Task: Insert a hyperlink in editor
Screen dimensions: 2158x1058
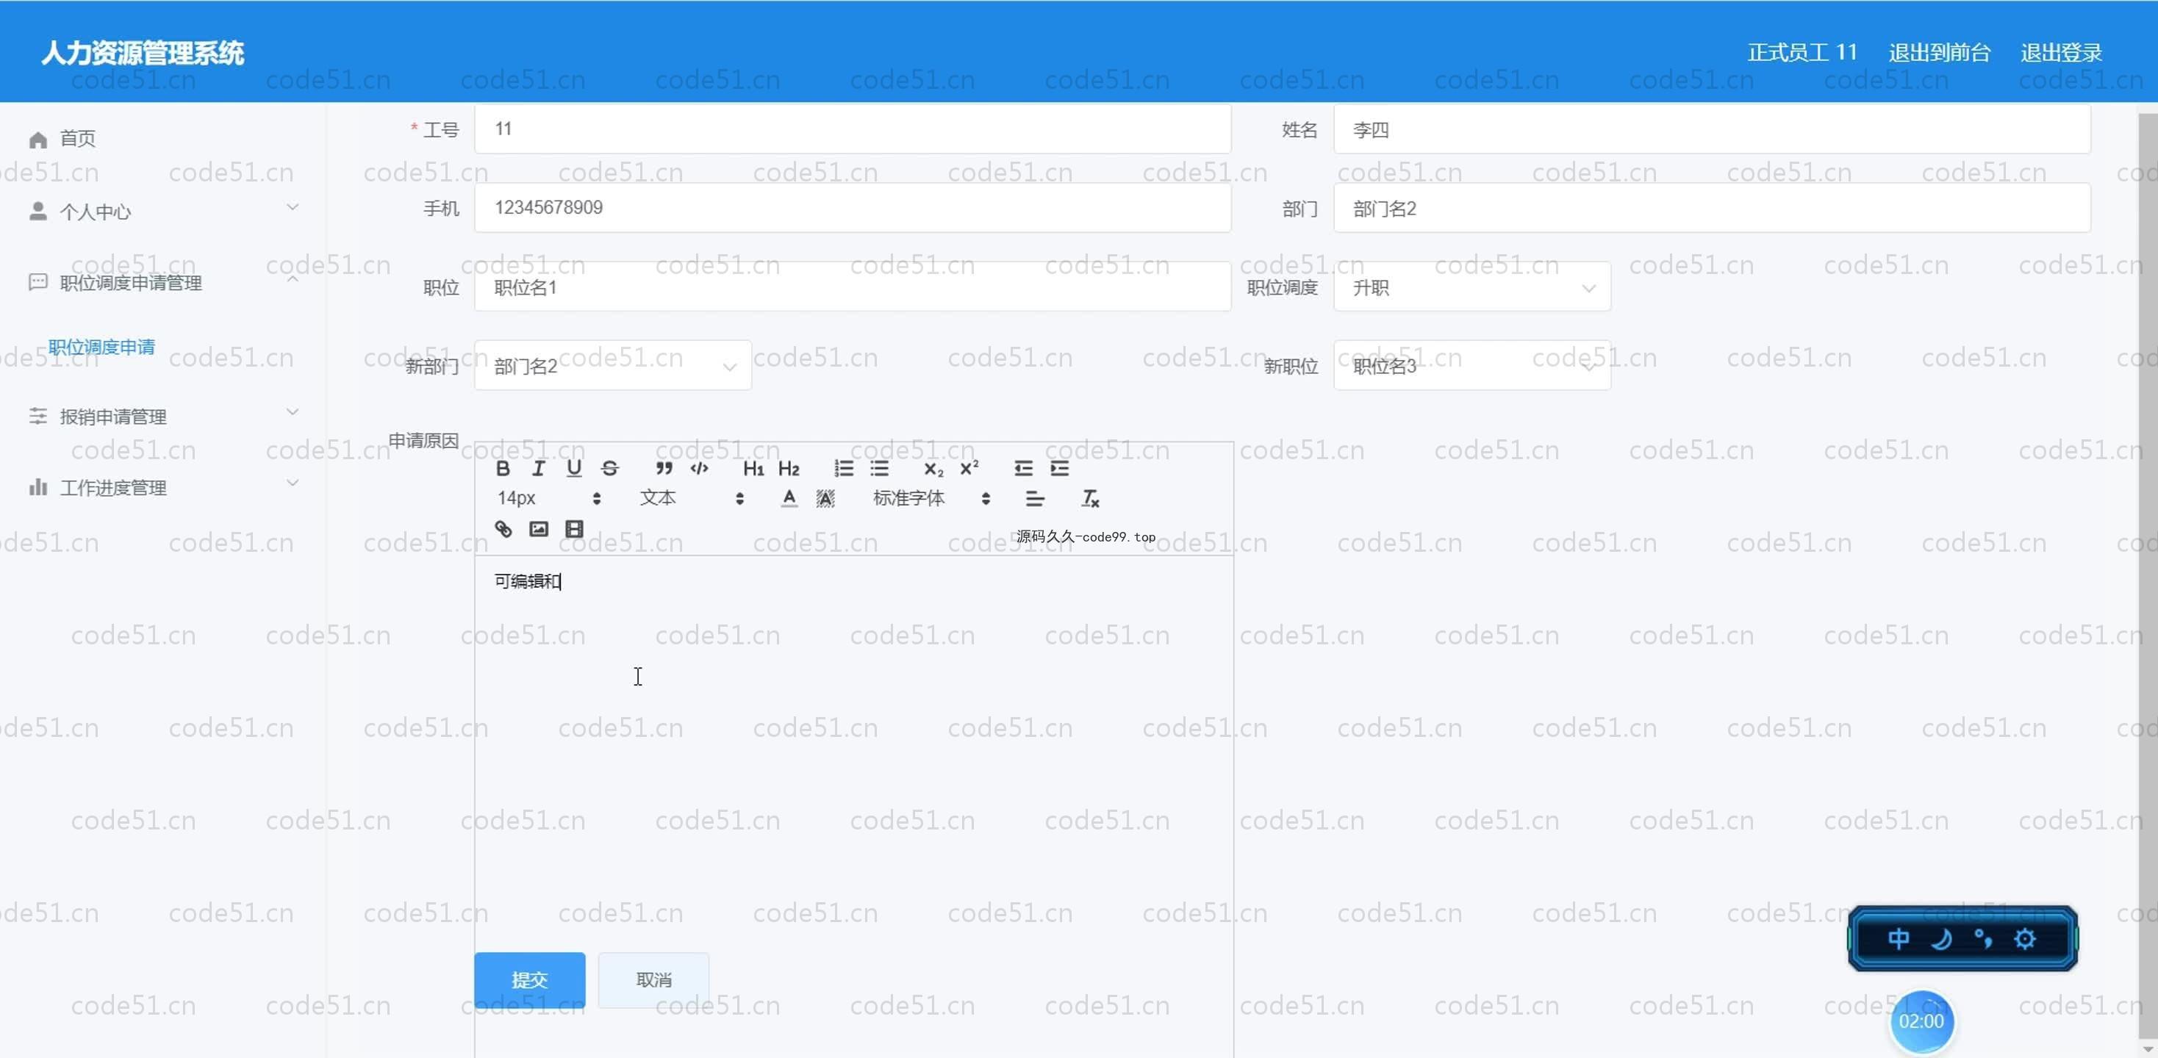Action: (503, 528)
